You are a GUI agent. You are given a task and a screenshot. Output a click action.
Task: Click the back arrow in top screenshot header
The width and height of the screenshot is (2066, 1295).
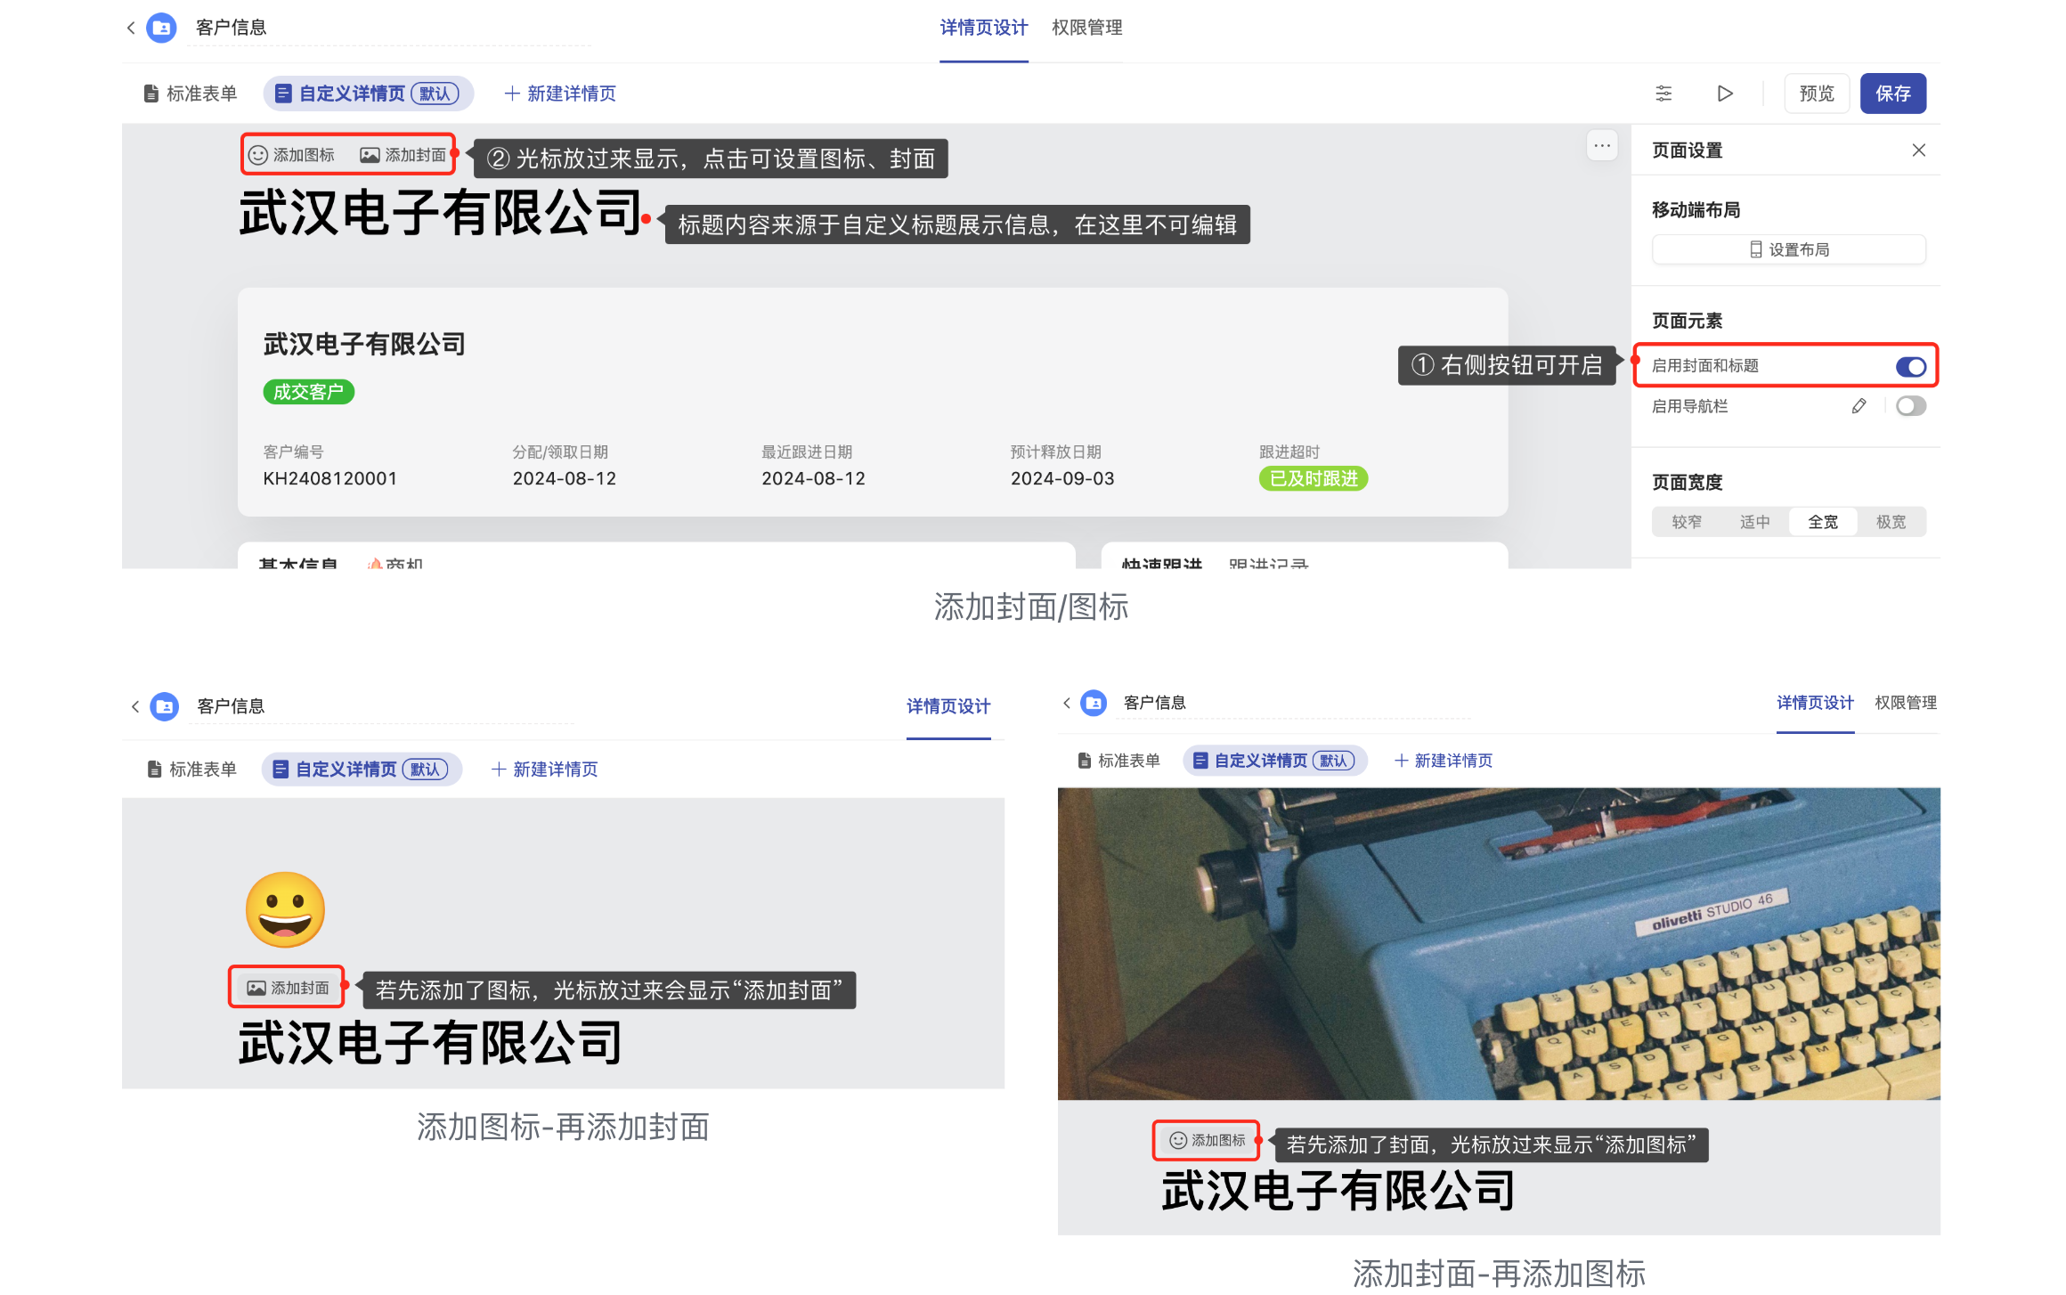[x=131, y=28]
